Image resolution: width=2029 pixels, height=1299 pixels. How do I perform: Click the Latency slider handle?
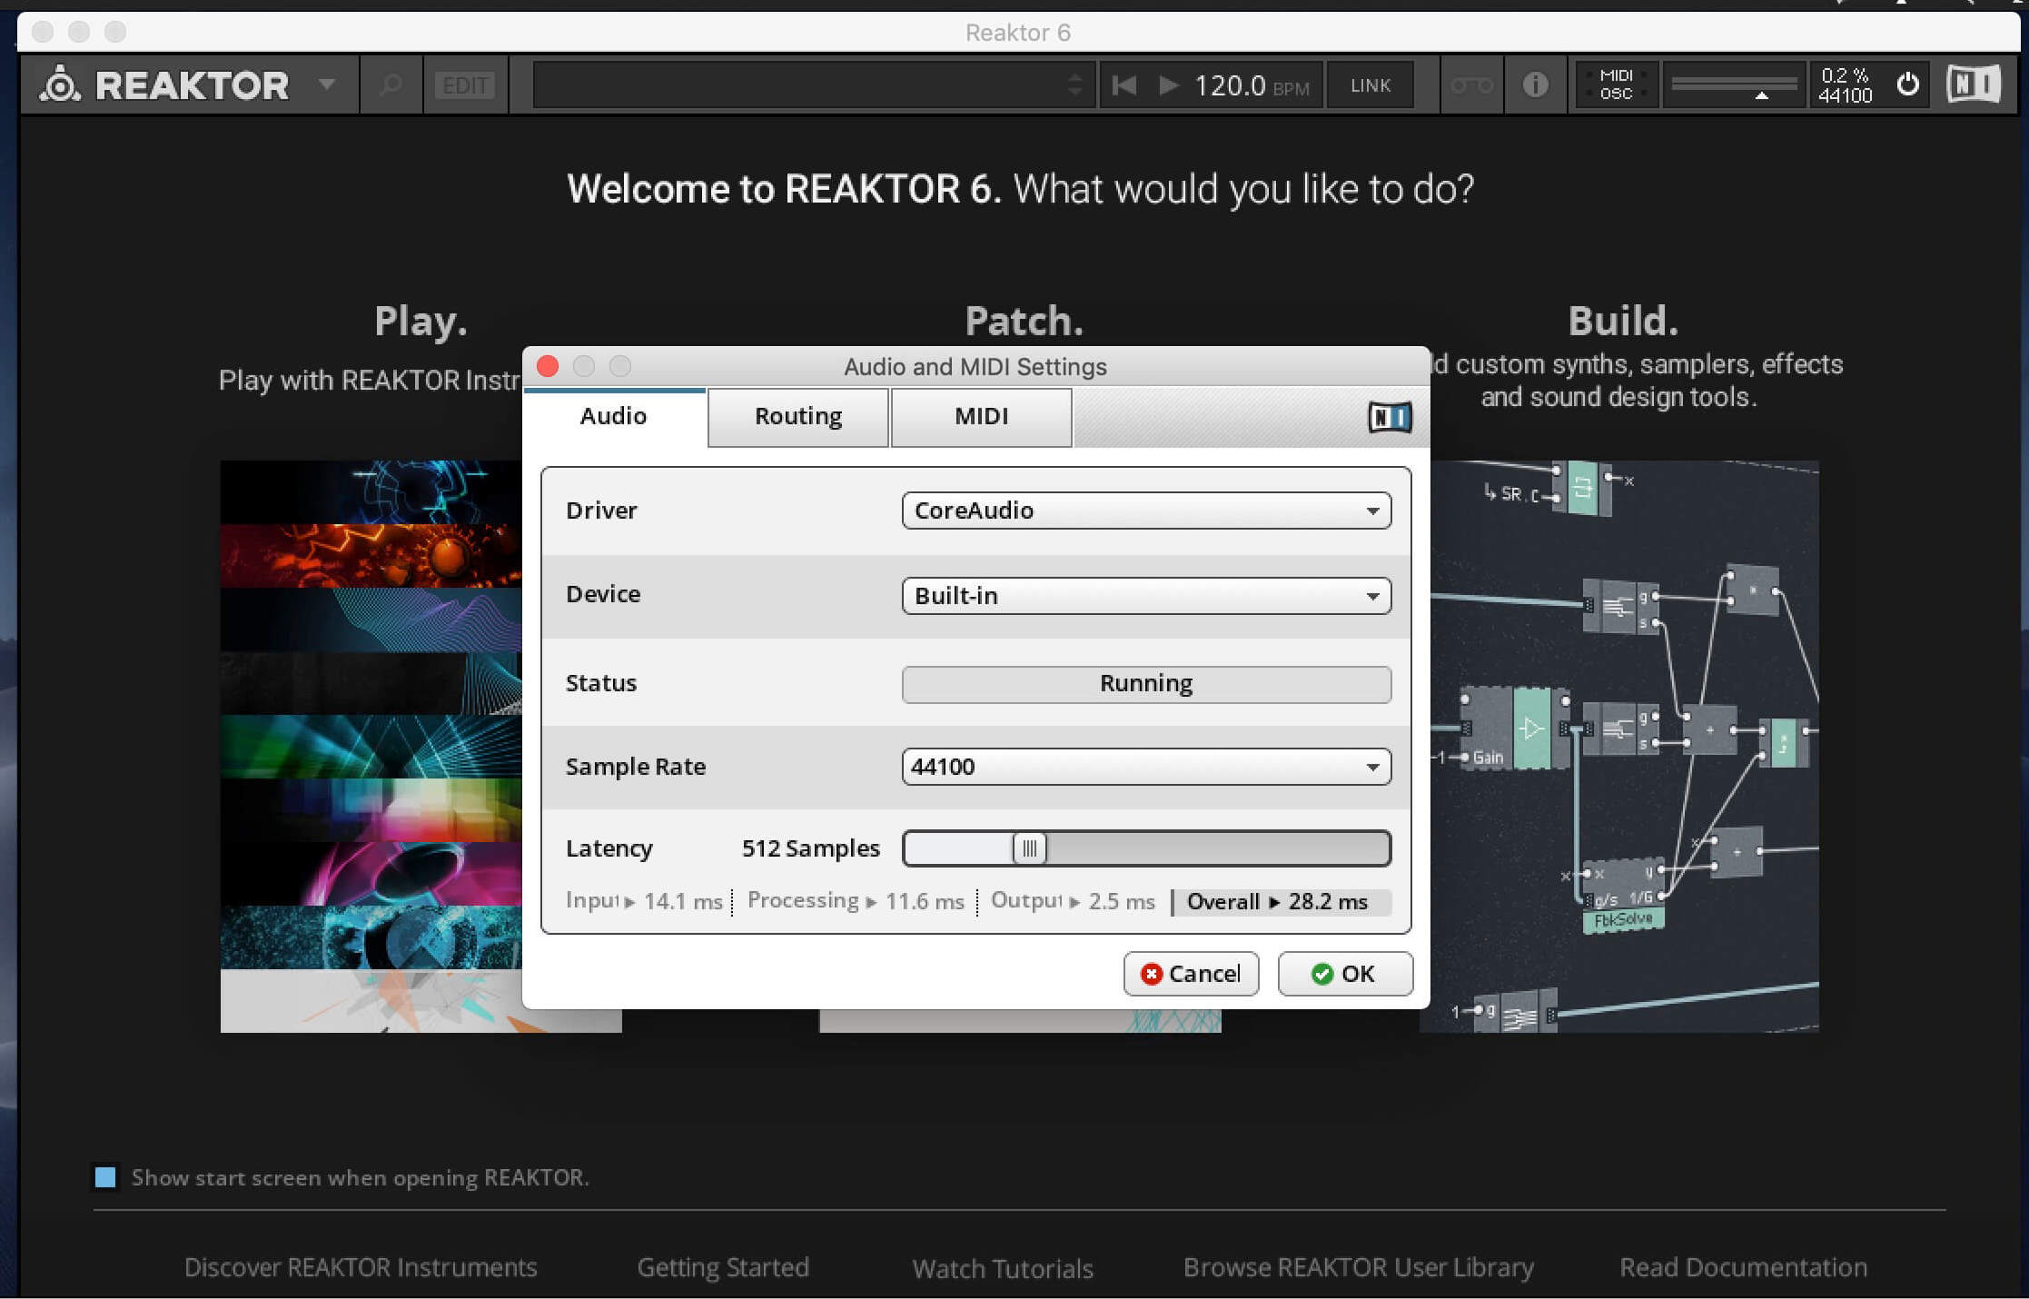pyautogui.click(x=1030, y=848)
